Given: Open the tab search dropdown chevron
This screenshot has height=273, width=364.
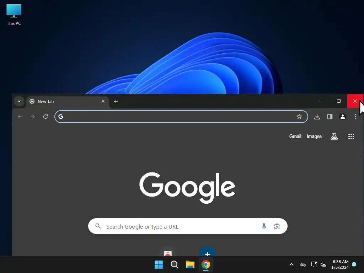Looking at the screenshot, I should [x=19, y=101].
